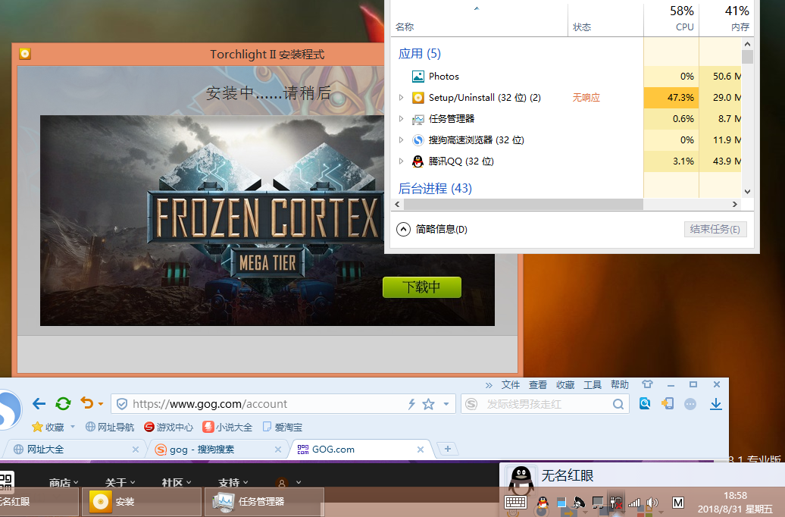Open the address bar dropdown arrow
Screen dimensions: 785x517
click(446, 404)
